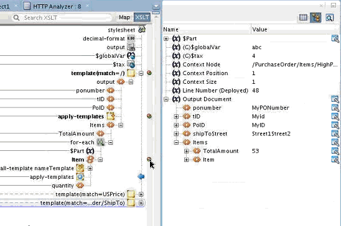The height and width of the screenshot is (226, 341).
Task: Close the HTTP Analyzer : 8 tab
Action: pos(87,6)
